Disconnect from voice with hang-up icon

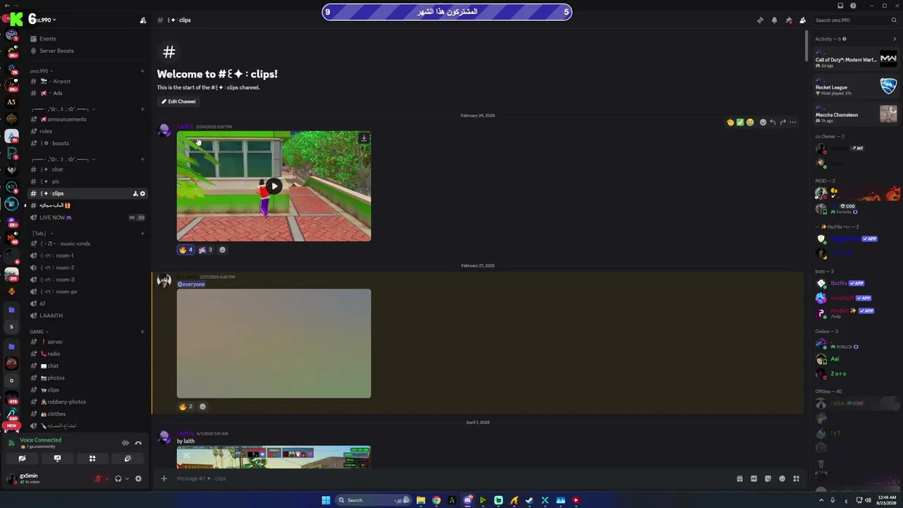point(138,443)
